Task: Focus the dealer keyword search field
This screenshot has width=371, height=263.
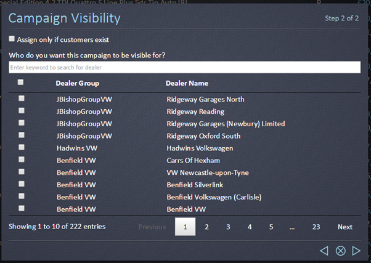Action: coord(184,67)
